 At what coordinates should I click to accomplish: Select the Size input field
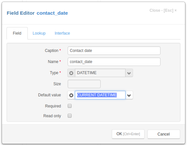point(84,84)
